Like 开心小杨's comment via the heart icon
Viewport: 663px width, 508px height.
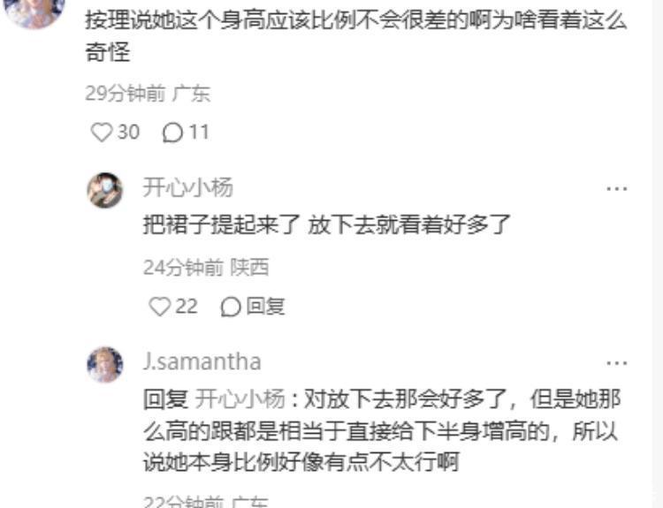tap(159, 306)
